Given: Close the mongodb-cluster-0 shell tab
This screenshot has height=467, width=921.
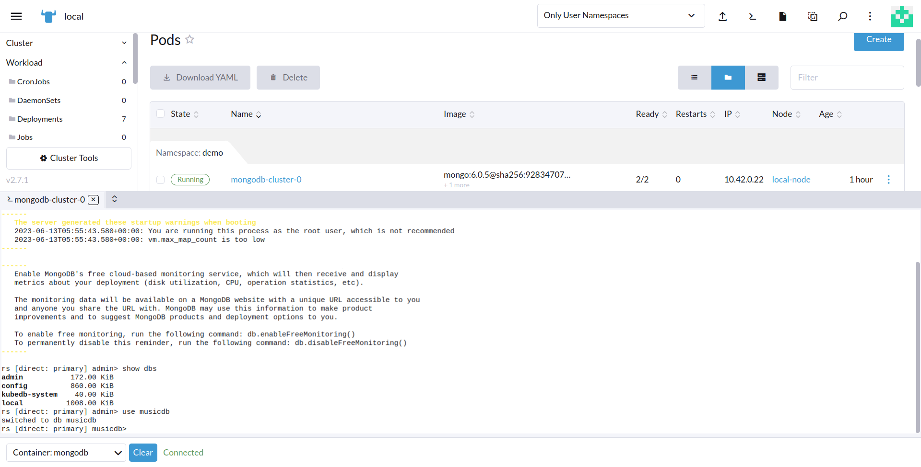Looking at the screenshot, I should (94, 200).
